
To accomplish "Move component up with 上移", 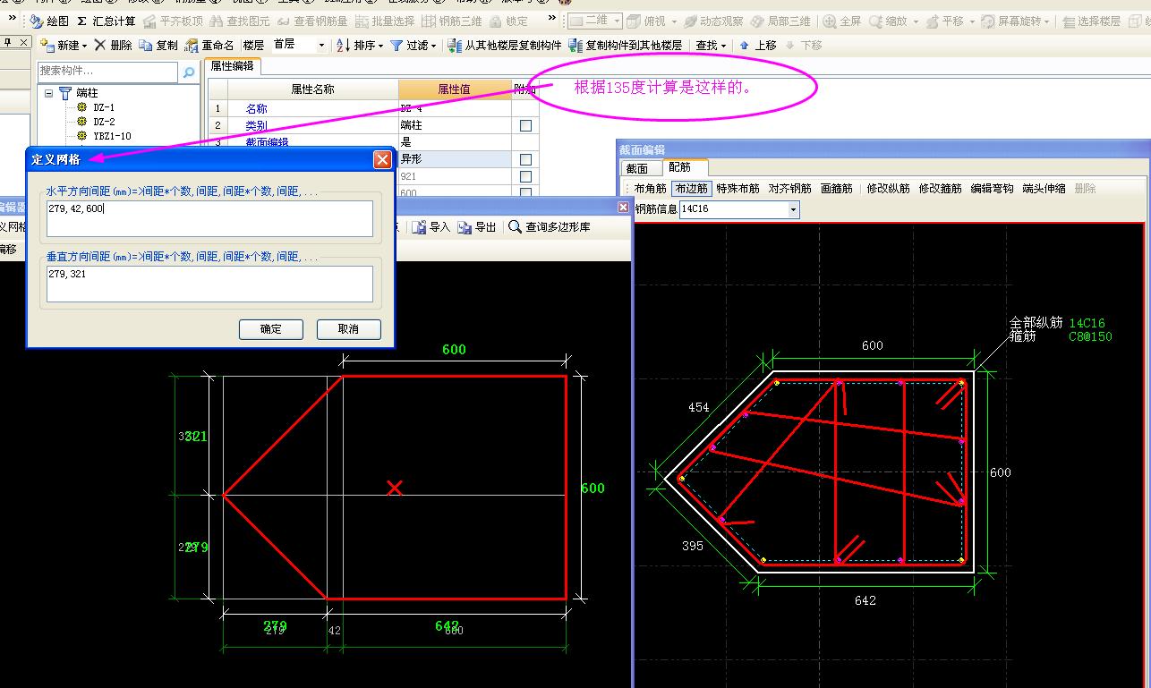I will pos(757,45).
